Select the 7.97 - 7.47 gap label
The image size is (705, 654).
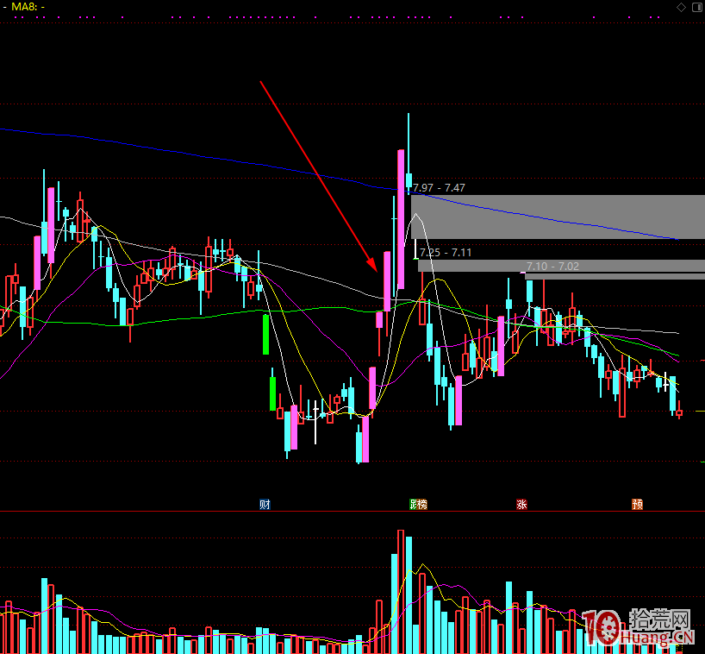coord(439,188)
